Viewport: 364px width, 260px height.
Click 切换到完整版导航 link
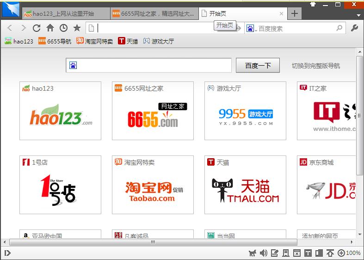(316, 66)
